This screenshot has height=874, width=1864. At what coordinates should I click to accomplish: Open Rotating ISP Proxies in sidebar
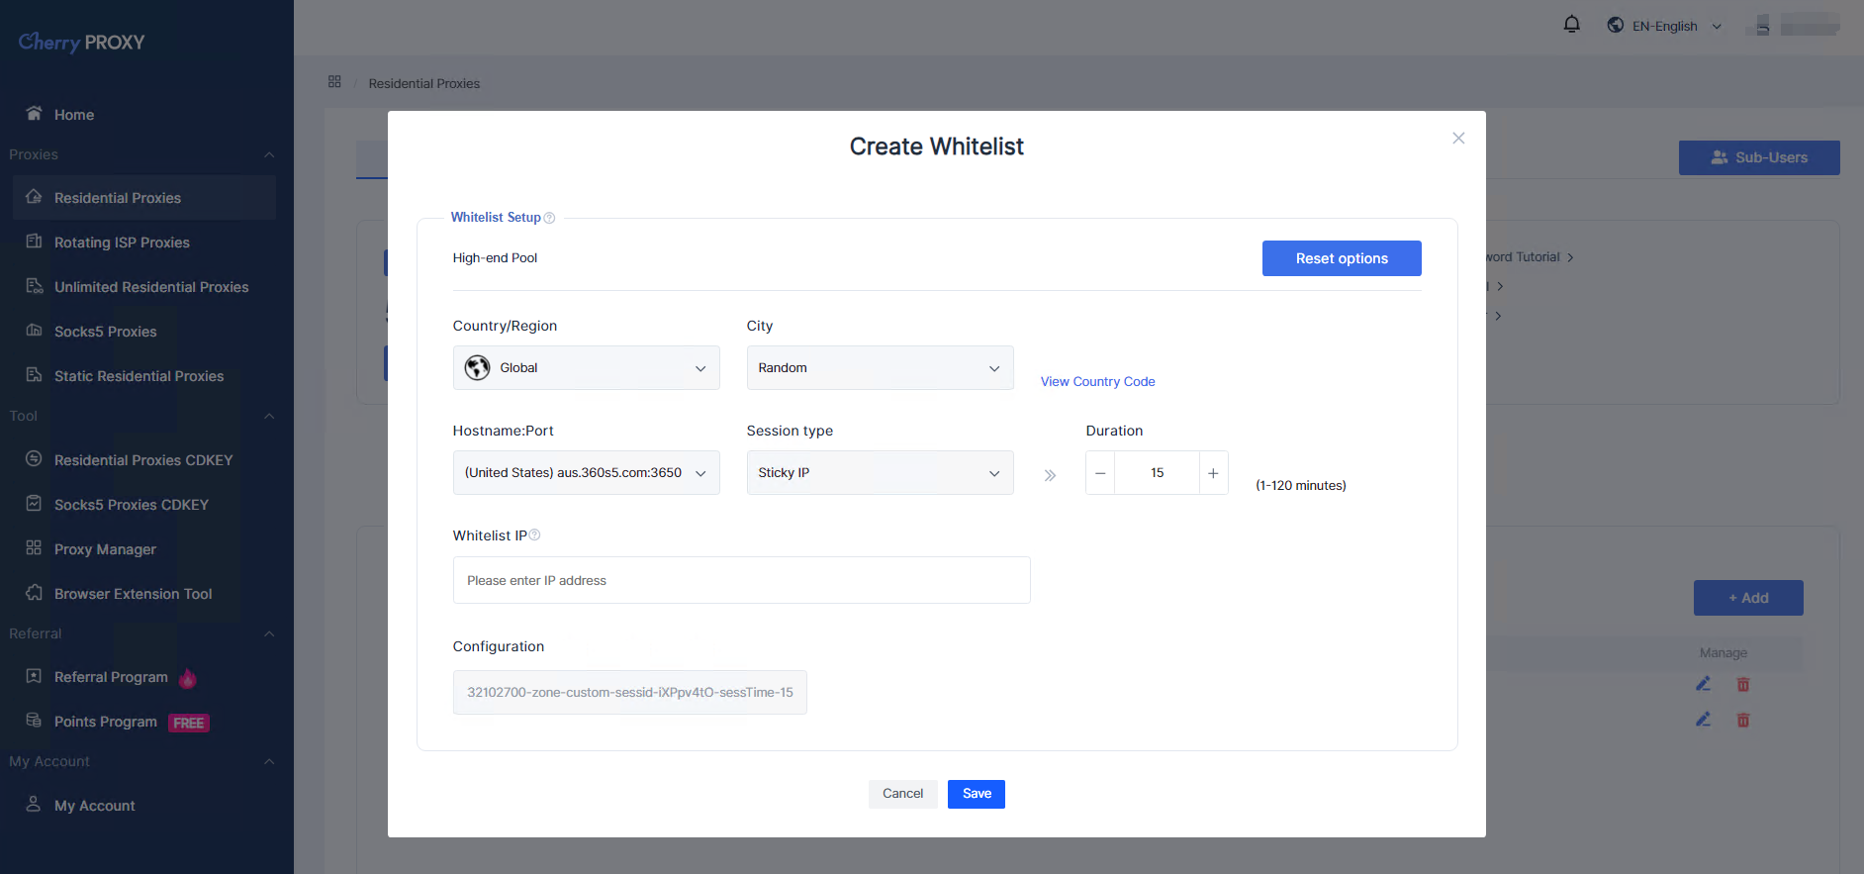(122, 243)
